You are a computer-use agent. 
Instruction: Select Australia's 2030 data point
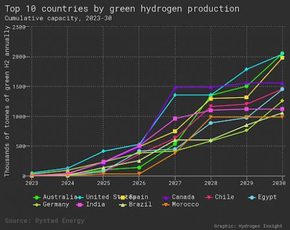click(x=282, y=53)
